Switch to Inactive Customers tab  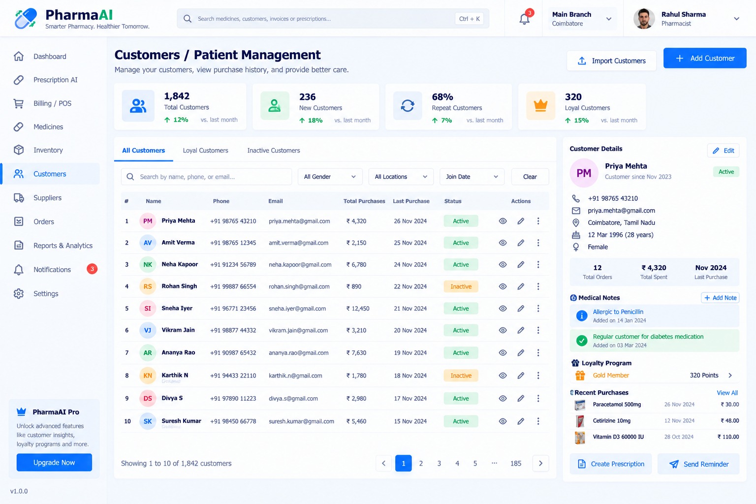click(273, 151)
